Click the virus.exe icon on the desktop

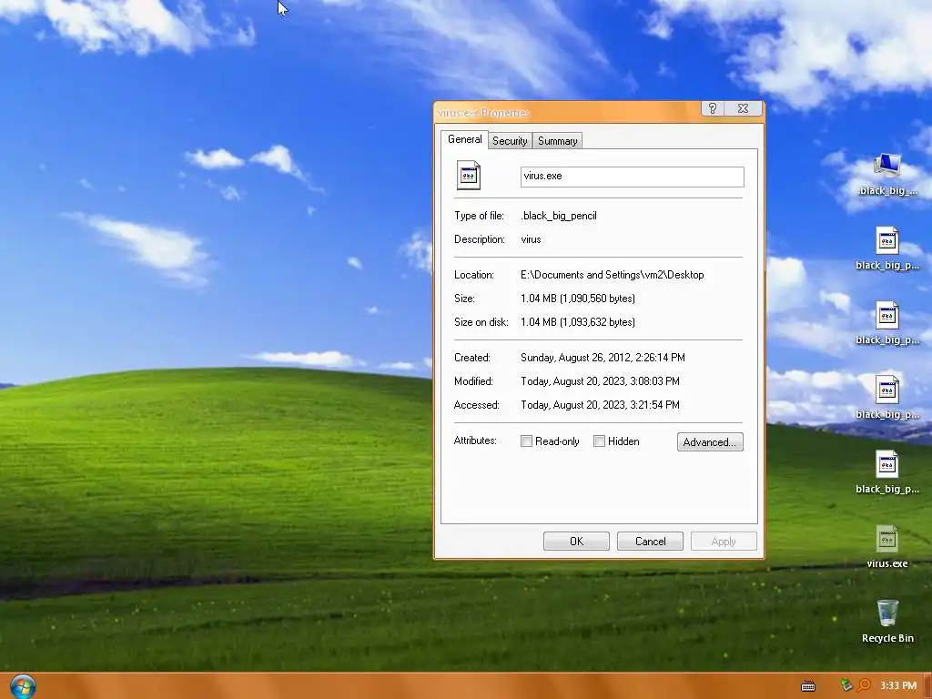point(886,540)
